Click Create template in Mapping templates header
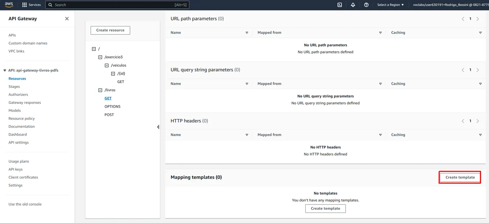The image size is (489, 223). (x=460, y=177)
